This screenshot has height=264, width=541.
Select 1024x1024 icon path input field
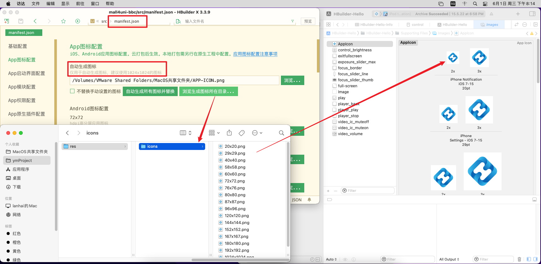pyautogui.click(x=174, y=80)
